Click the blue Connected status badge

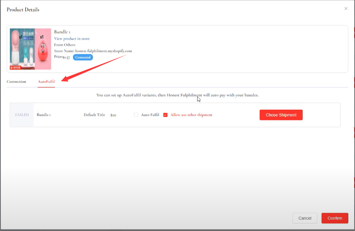83,57
